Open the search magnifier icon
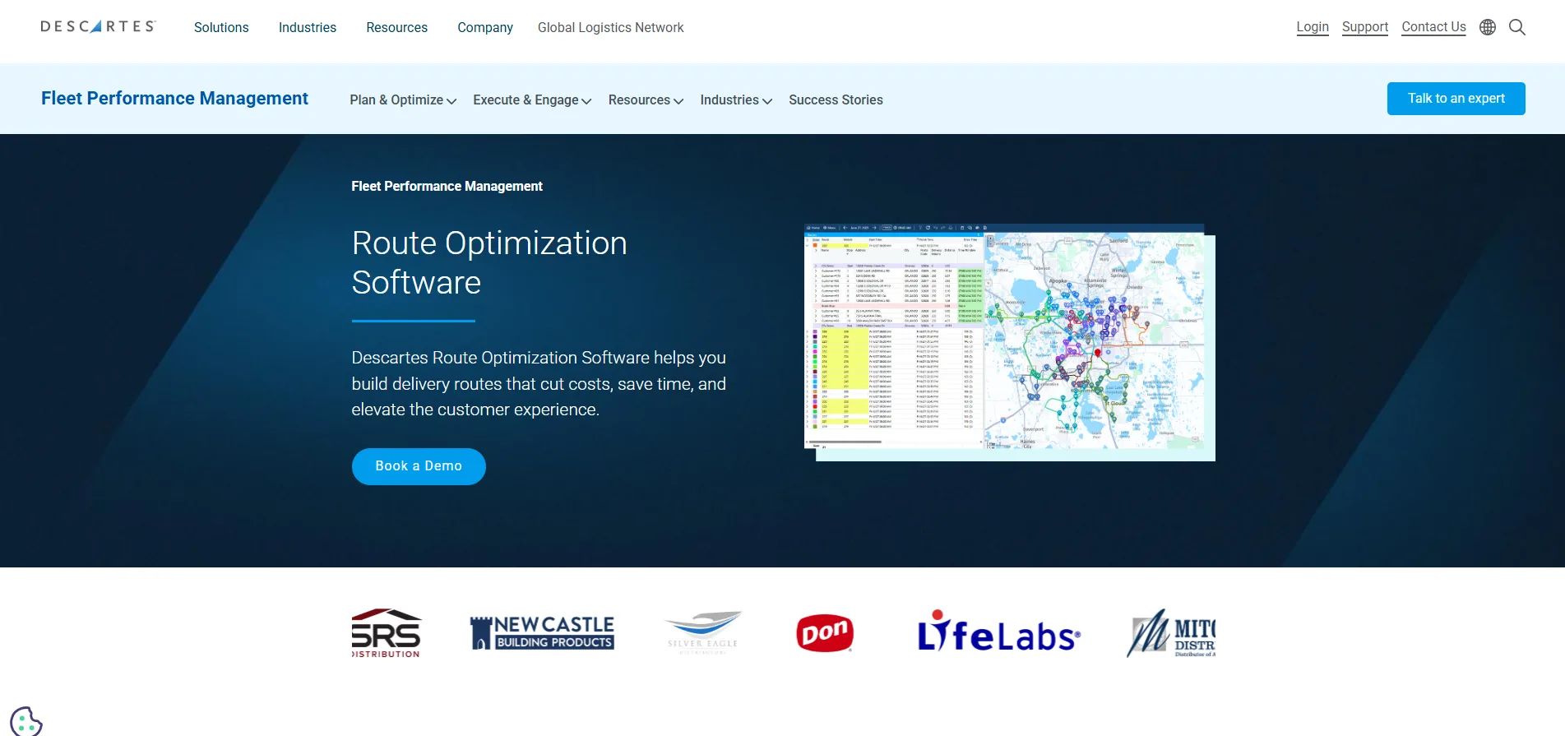1565x736 pixels. click(x=1517, y=27)
